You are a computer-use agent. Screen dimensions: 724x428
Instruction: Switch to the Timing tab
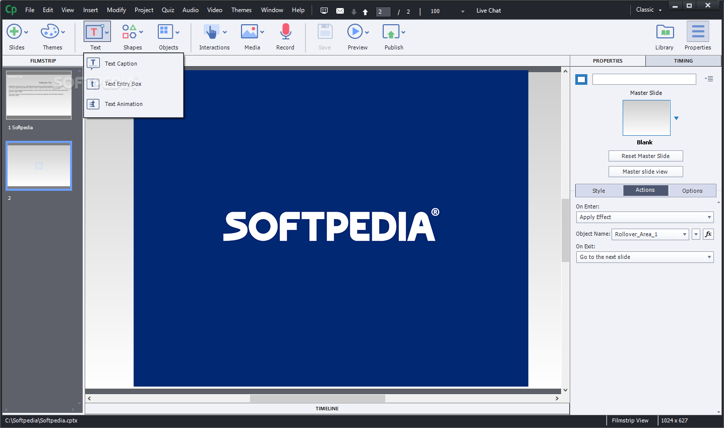(683, 61)
